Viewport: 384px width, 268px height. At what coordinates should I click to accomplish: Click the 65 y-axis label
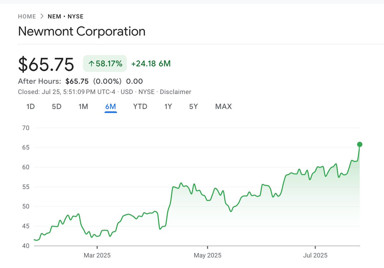coord(26,148)
